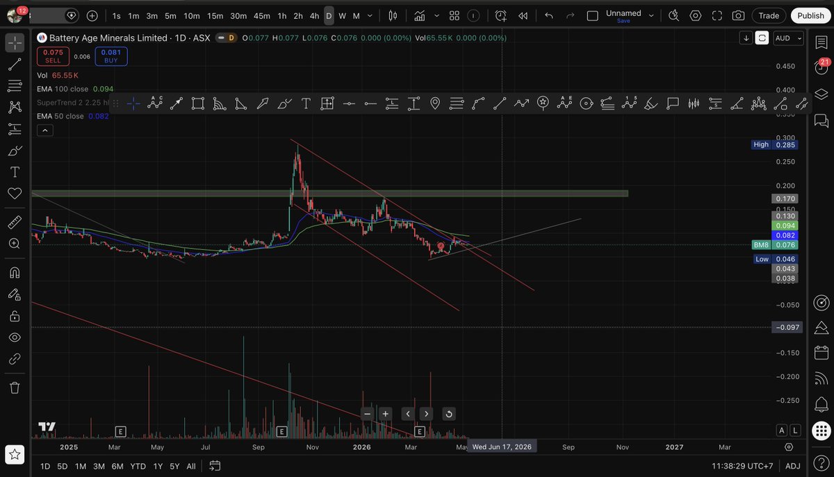Screen dimensions: 834x477
Task: Start bar replay mode
Action: [523, 15]
